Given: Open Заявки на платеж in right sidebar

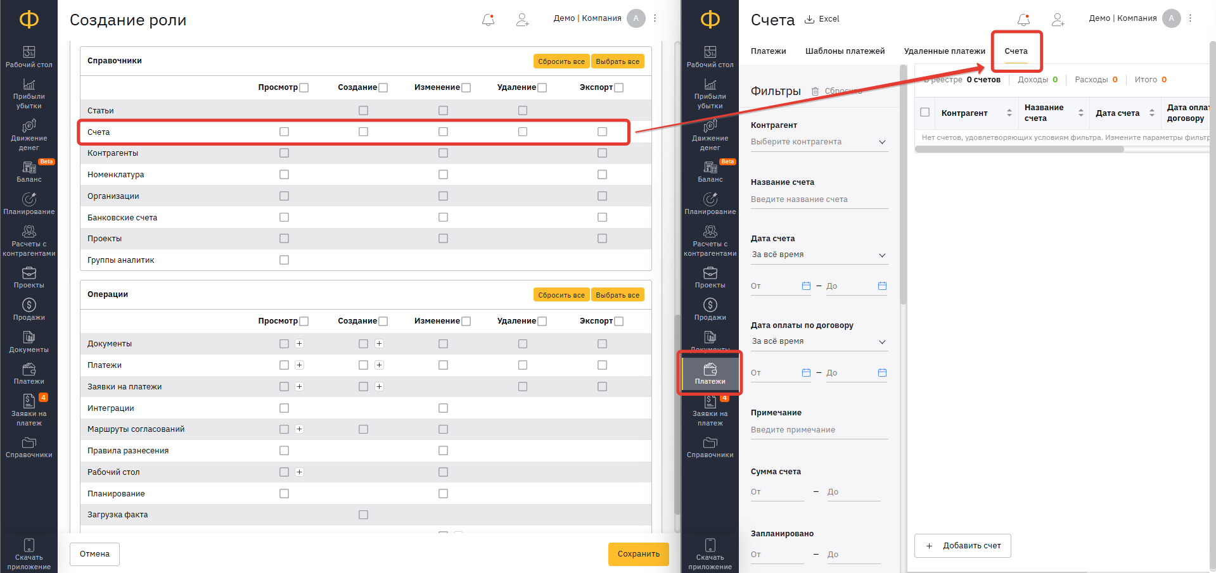Looking at the screenshot, I should (710, 410).
